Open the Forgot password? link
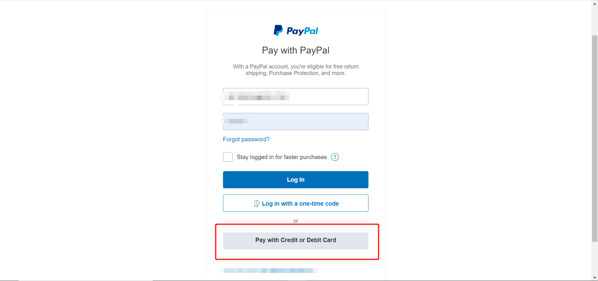The height and width of the screenshot is (281, 598). coord(246,139)
